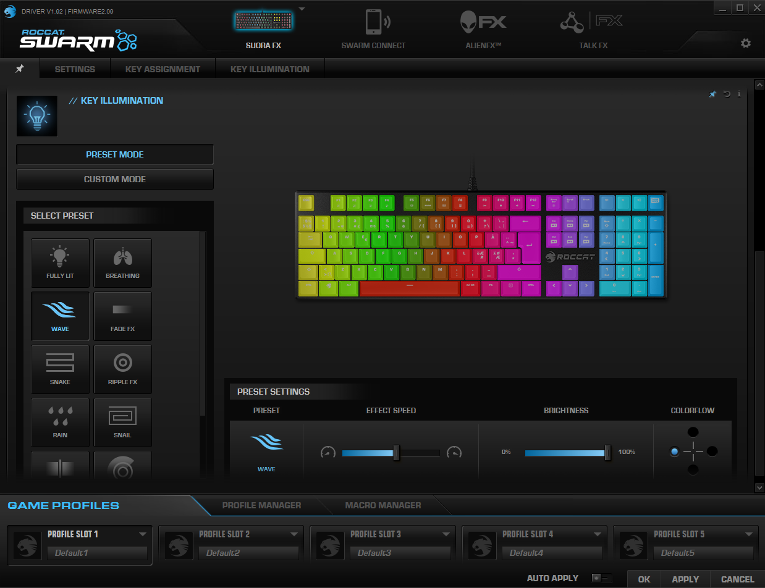This screenshot has height=588, width=765.
Task: Click the slow effect speed gauge icon
Action: pos(328,453)
